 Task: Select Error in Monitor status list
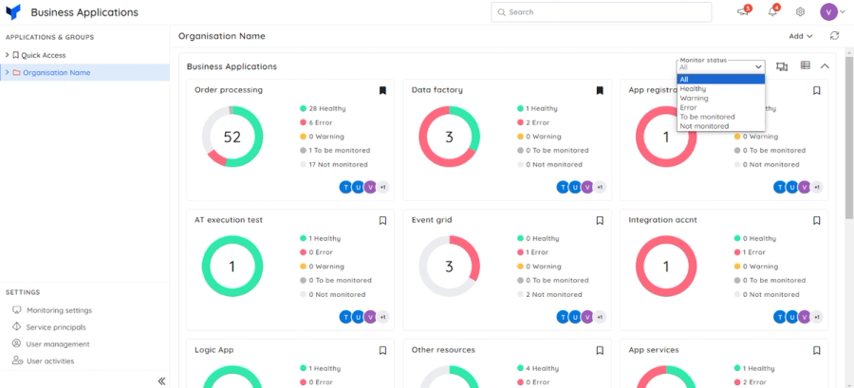(x=720, y=107)
